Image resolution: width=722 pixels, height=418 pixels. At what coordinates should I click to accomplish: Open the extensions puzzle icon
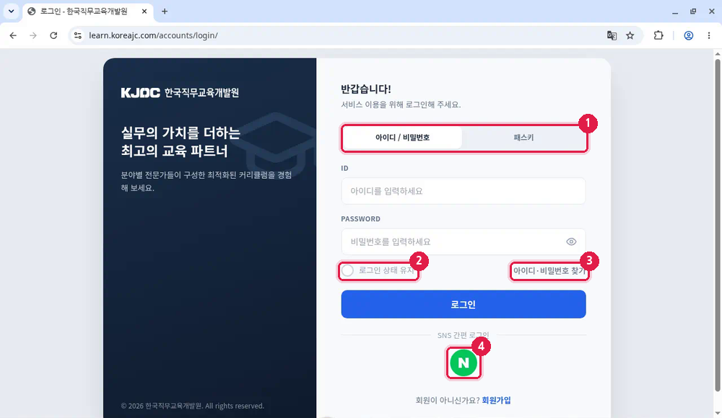[658, 35]
